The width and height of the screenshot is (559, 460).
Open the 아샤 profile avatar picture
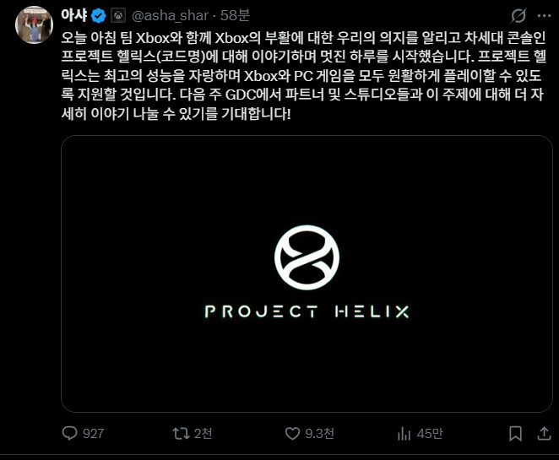(x=35, y=24)
